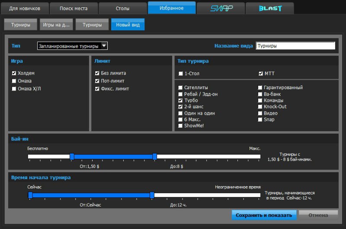
Task: Go to the Столы tab
Action: (122, 8)
